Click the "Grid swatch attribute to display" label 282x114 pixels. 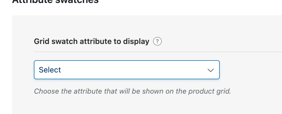(x=92, y=42)
